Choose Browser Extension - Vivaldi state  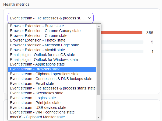37,50
